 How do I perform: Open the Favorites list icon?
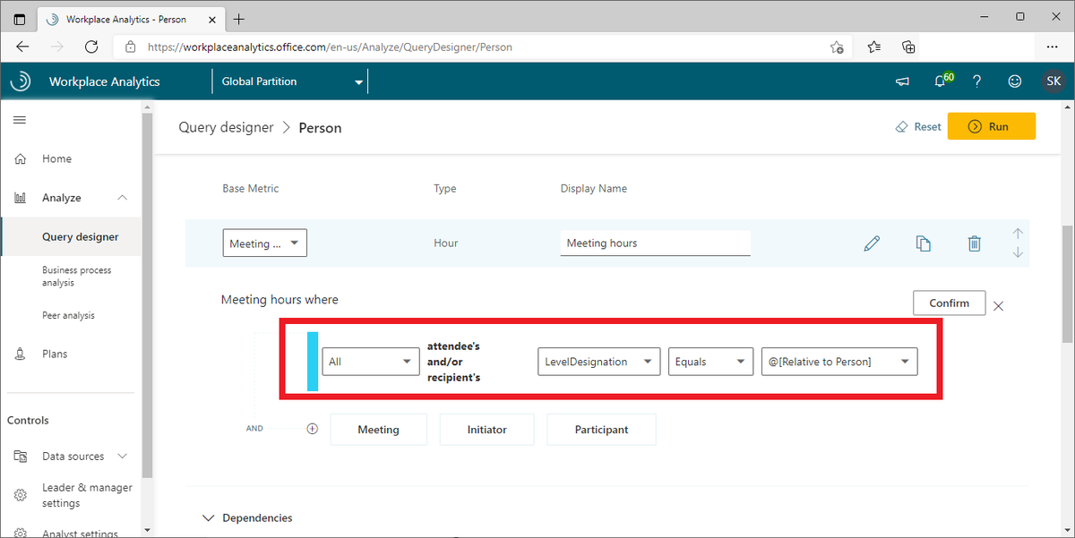(x=873, y=47)
